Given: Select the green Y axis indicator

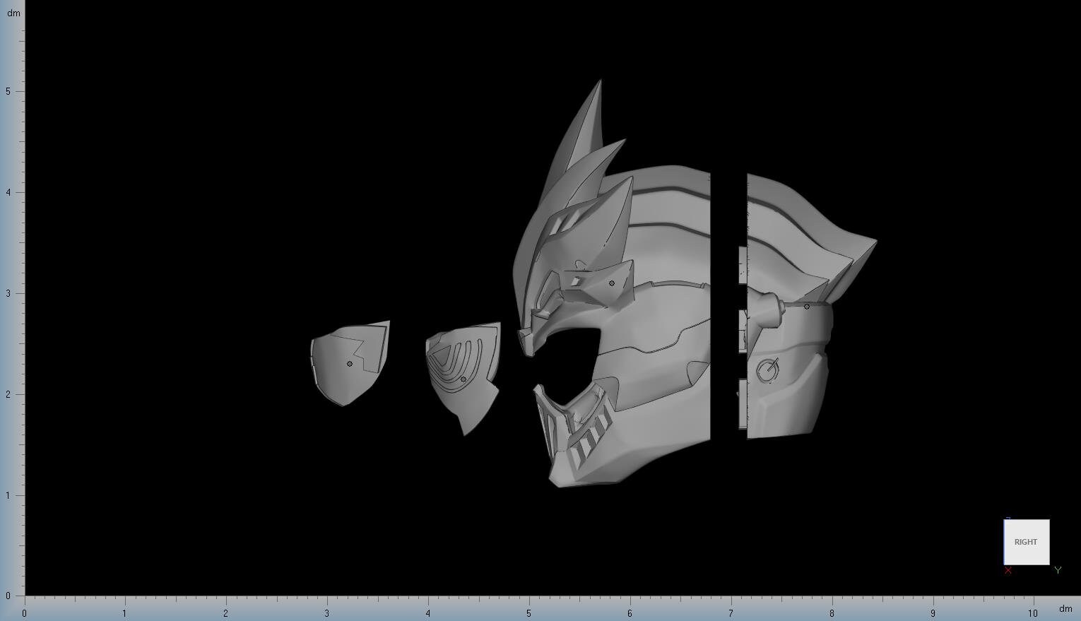Looking at the screenshot, I should pyautogui.click(x=1058, y=569).
